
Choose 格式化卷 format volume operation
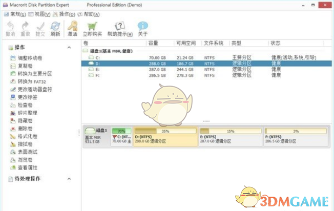tap(28, 136)
